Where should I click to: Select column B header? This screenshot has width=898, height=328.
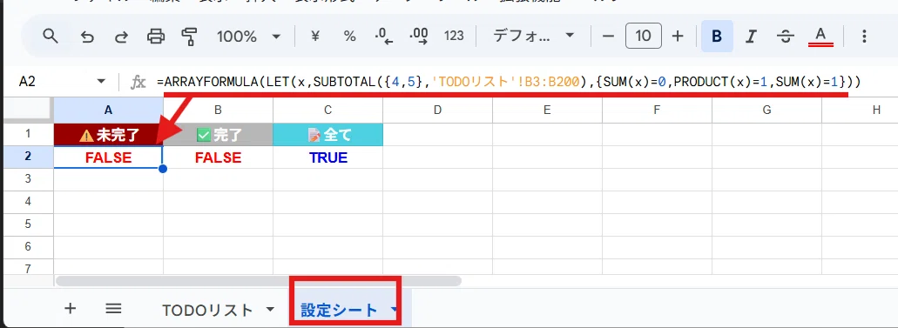(218, 110)
